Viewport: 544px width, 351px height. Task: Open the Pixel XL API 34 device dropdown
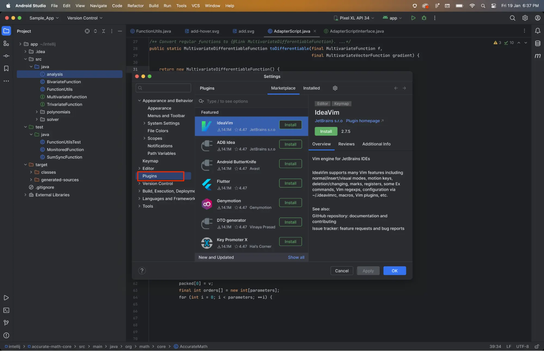click(354, 18)
